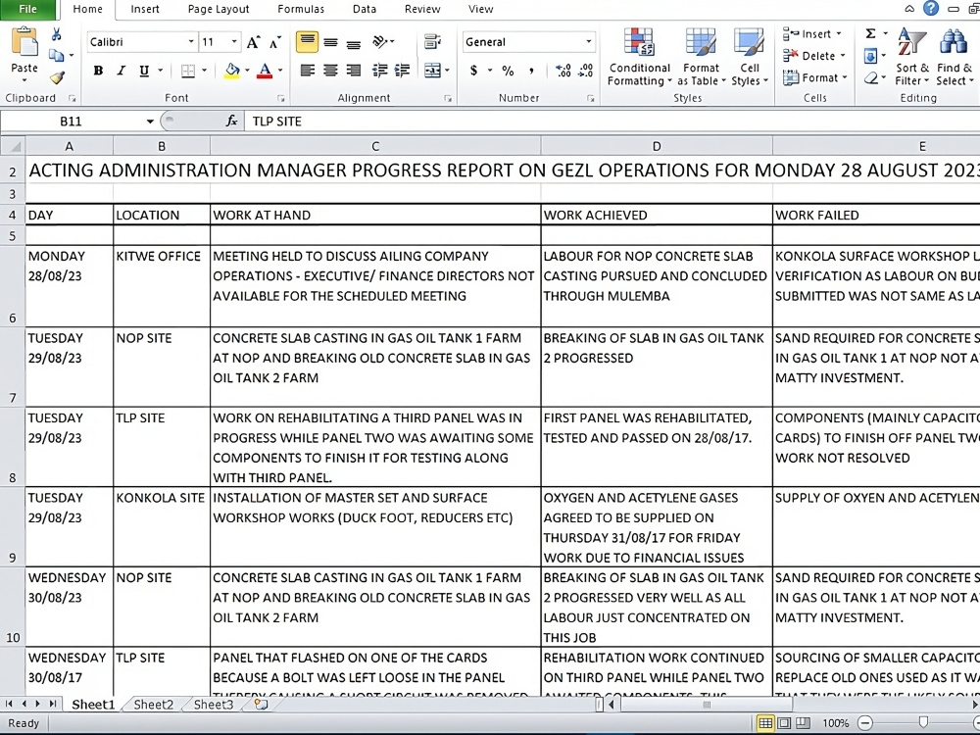Click the Fill down icon
This screenshot has width=980, height=735.
870,56
